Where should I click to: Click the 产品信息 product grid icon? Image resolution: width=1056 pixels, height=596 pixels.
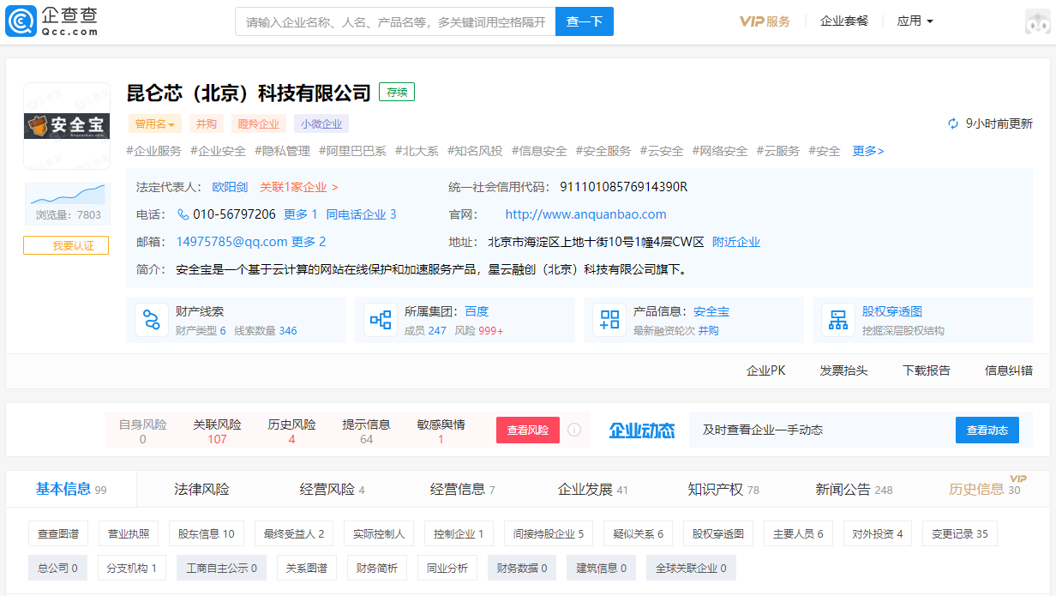click(609, 321)
